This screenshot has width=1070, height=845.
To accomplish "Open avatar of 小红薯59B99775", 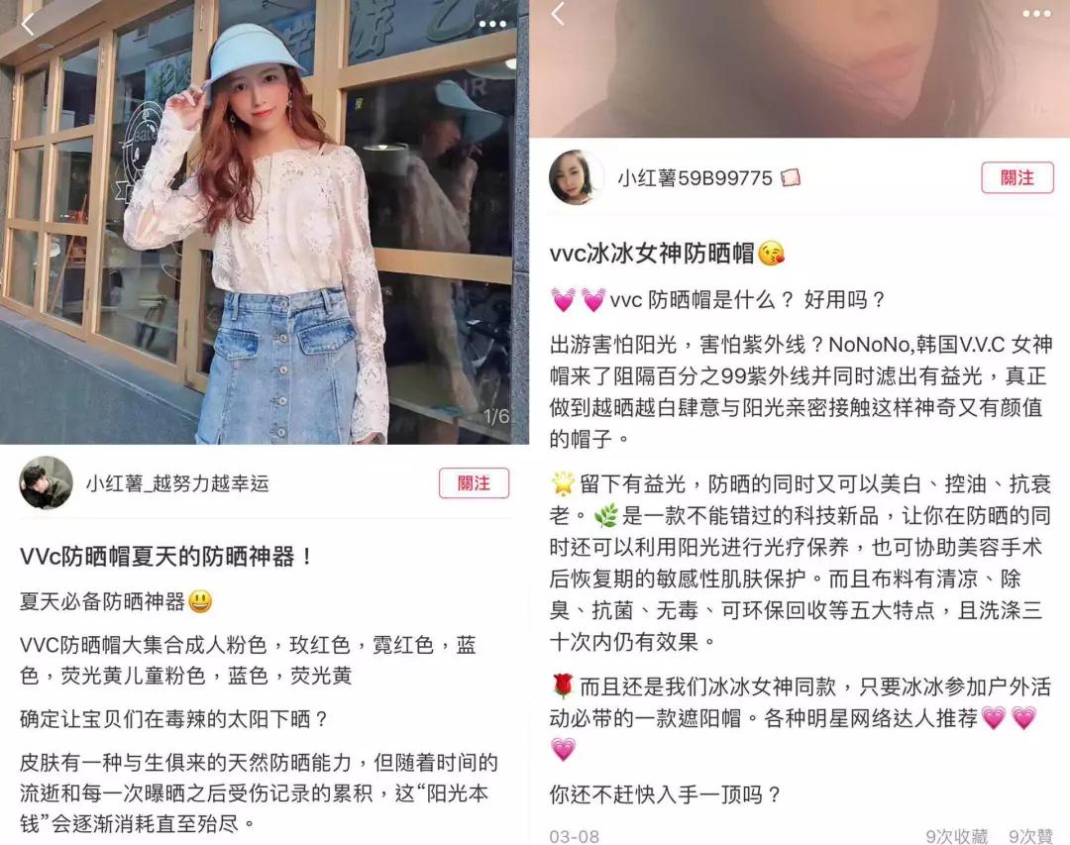I will pos(576,177).
